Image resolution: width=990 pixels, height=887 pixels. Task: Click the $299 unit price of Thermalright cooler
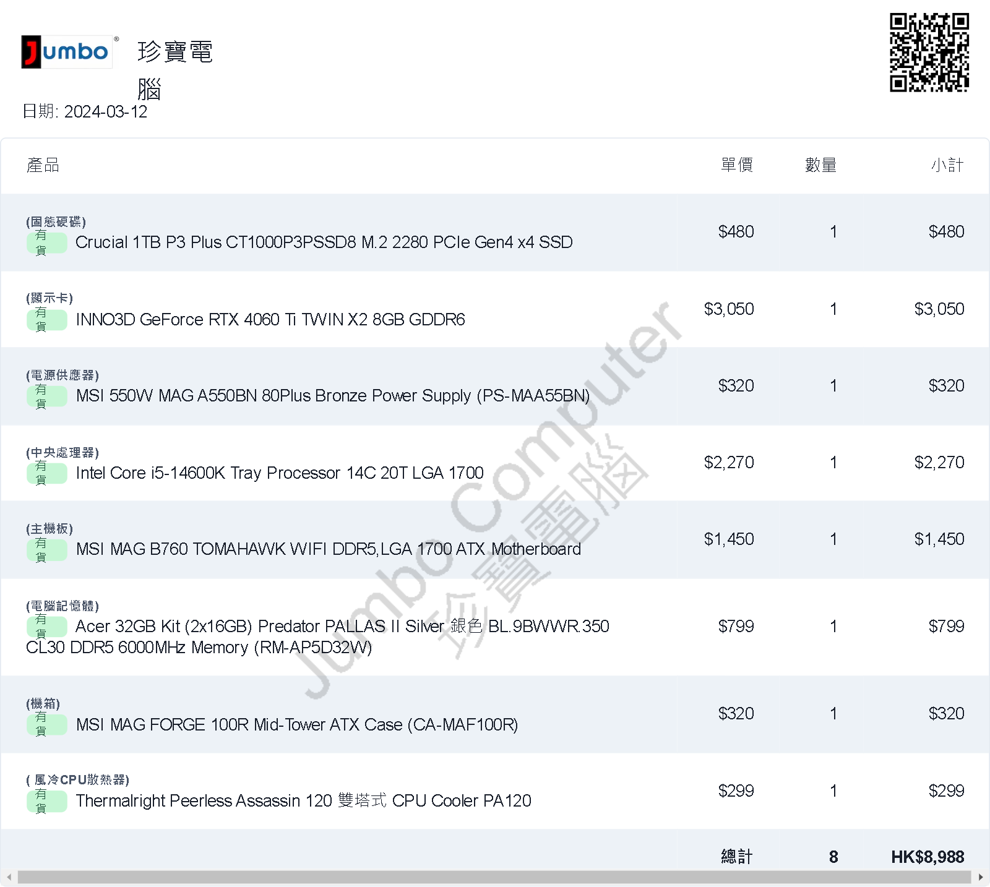click(736, 791)
